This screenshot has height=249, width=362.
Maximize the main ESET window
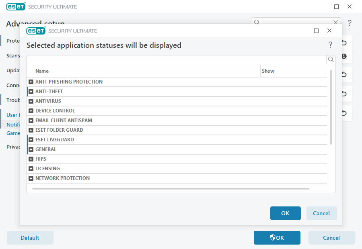coord(336,7)
